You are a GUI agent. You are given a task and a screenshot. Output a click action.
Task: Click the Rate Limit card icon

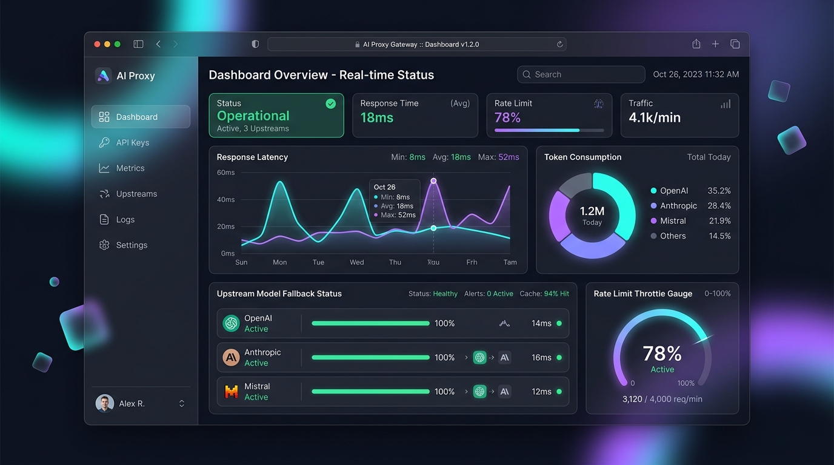598,104
